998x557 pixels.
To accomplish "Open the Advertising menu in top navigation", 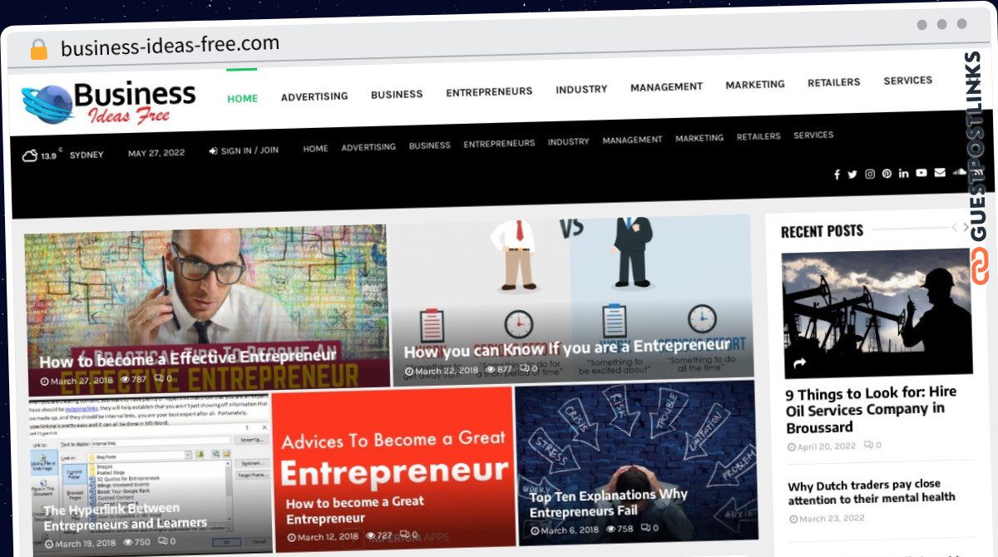I will click(x=314, y=96).
